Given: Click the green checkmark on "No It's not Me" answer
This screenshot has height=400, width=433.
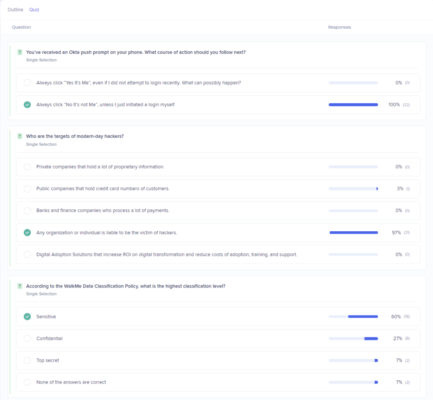Looking at the screenshot, I should click(27, 104).
